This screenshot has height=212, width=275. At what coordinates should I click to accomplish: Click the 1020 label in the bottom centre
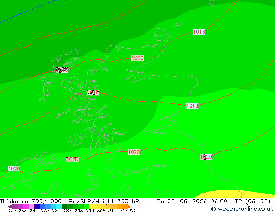134,152
